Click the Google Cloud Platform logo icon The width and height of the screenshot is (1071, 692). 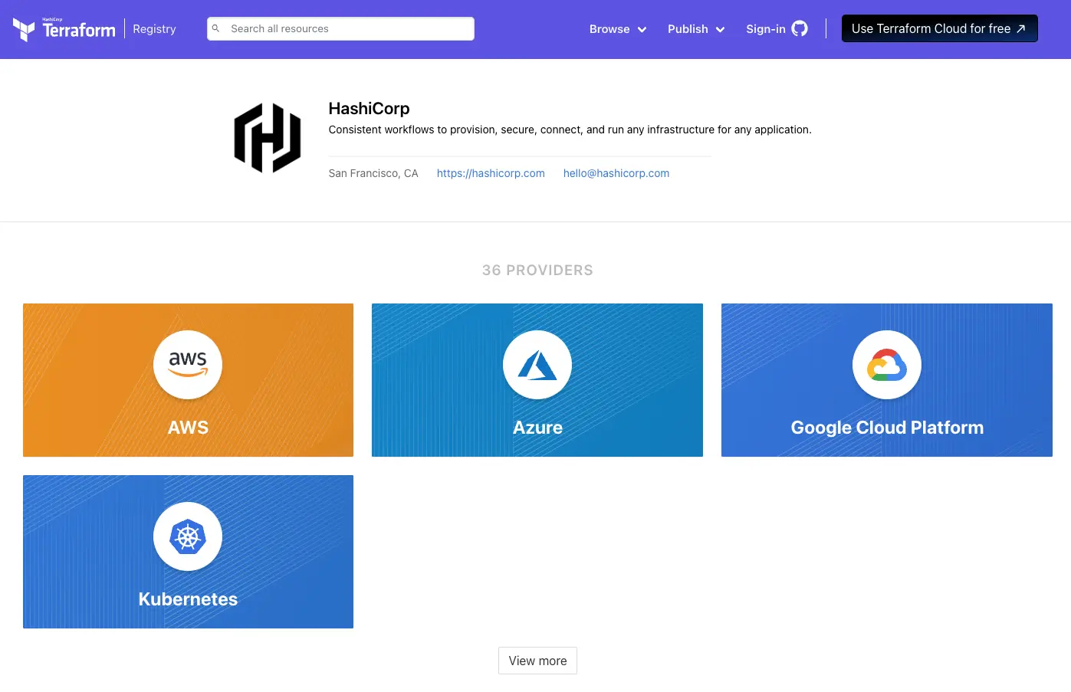(886, 365)
